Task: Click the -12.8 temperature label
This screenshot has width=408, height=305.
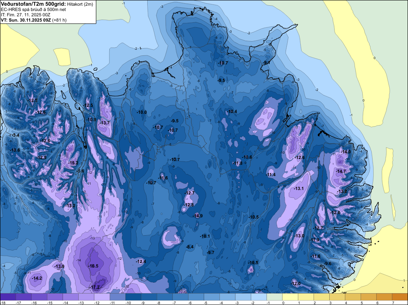Action: pyautogui.click(x=188, y=205)
